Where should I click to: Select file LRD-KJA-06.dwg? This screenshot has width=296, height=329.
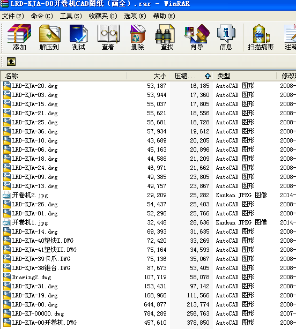[35, 149]
